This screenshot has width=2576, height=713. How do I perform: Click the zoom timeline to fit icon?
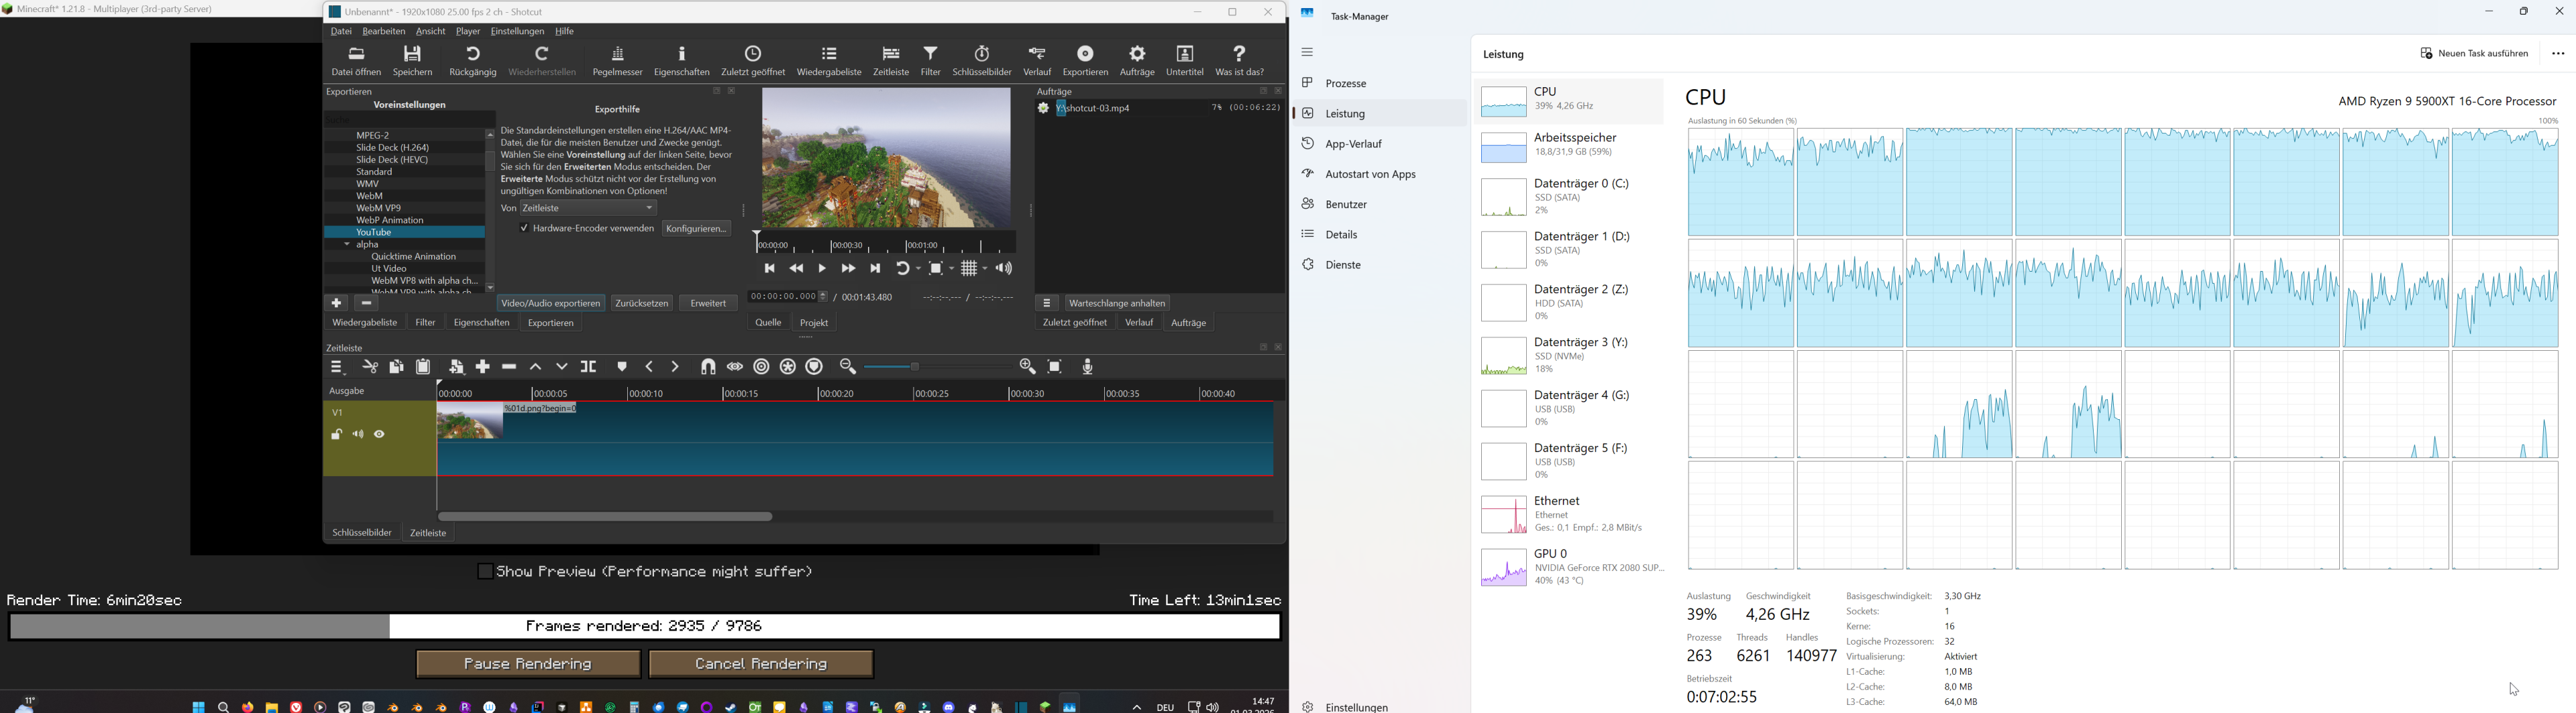(1055, 367)
